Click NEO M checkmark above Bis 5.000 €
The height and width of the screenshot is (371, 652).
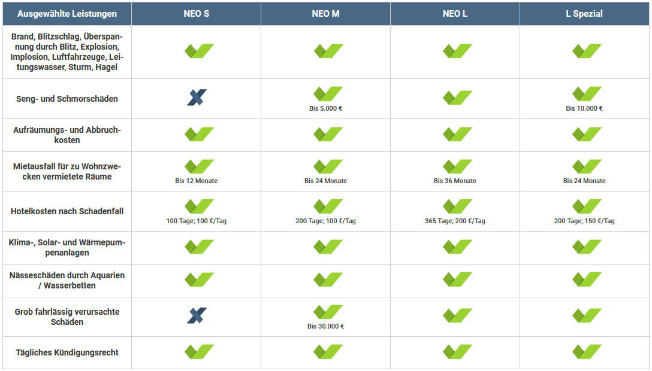pos(328,94)
